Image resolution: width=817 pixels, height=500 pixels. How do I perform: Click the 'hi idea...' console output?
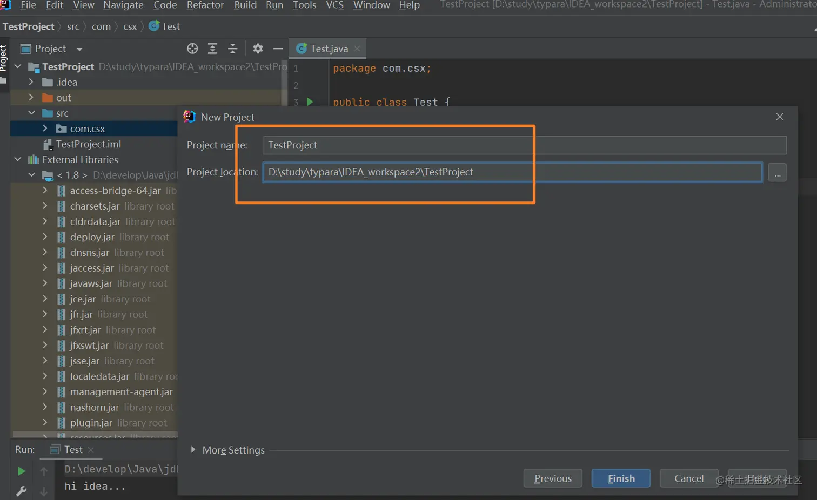[95, 487]
